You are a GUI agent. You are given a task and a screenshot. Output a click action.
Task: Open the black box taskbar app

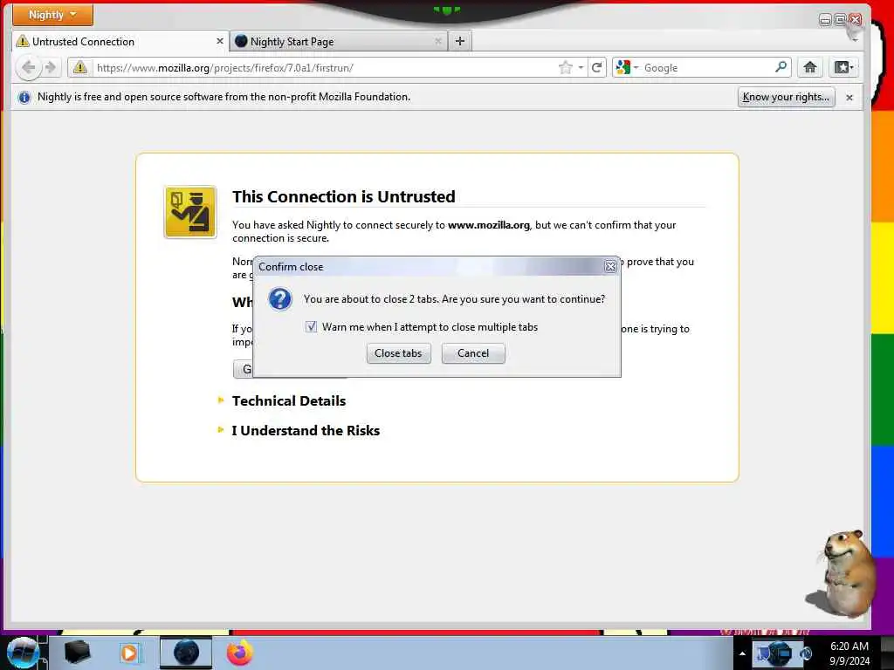(x=77, y=653)
